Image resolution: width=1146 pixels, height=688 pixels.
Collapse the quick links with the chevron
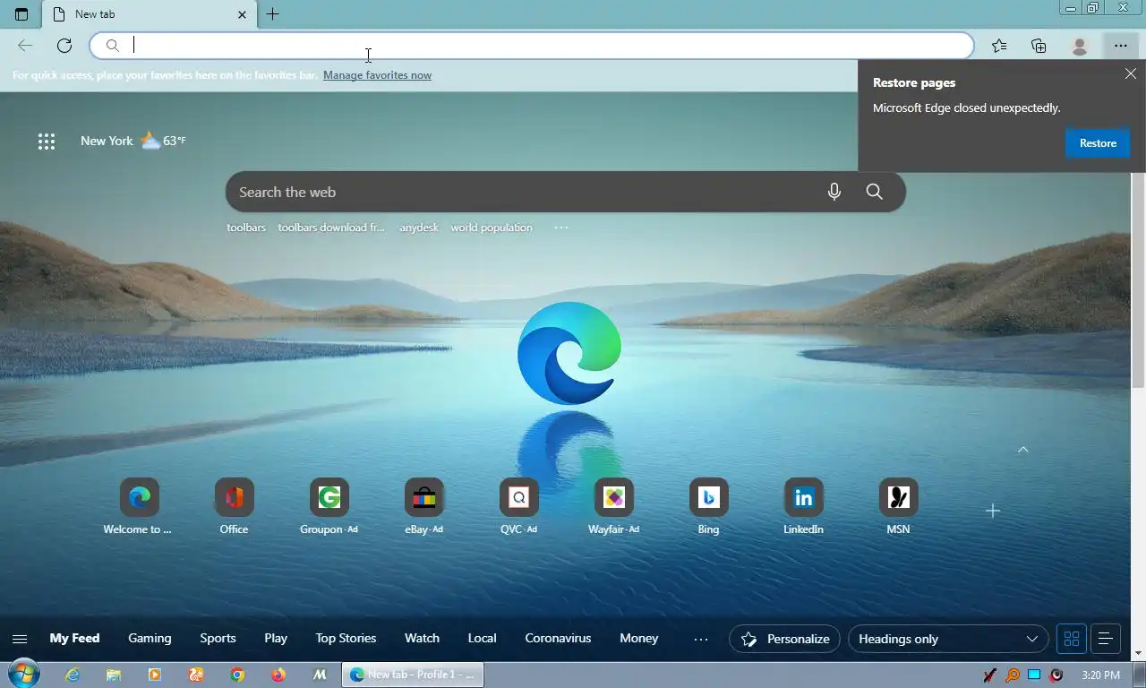1023,450
